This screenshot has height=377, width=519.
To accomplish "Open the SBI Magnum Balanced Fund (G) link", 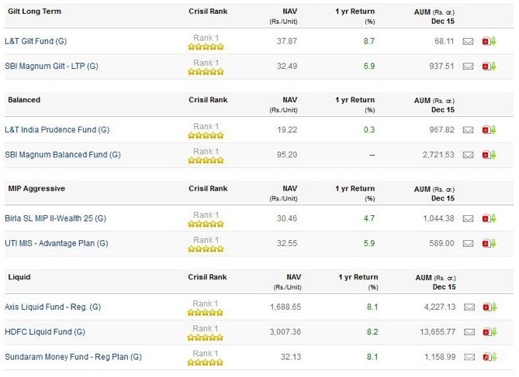I will click(63, 155).
